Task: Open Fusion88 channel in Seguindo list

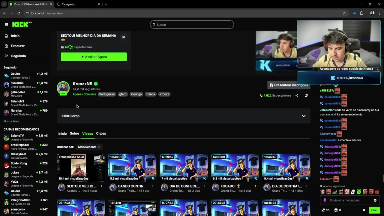Action: [x=25, y=85]
